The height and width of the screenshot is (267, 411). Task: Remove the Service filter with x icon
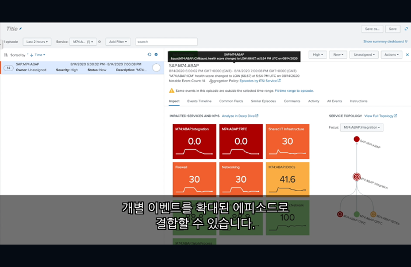click(99, 41)
